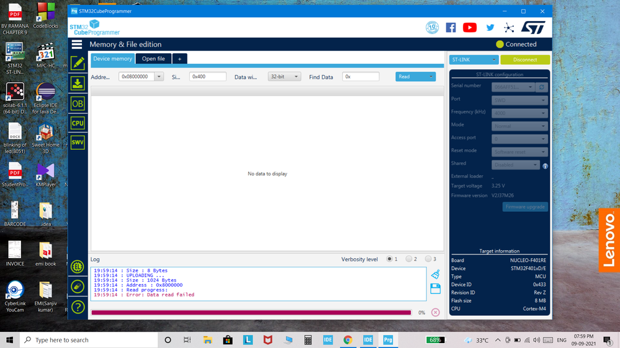This screenshot has height=348, width=620.
Task: Open the Reset mode dropdown
Action: point(519,152)
